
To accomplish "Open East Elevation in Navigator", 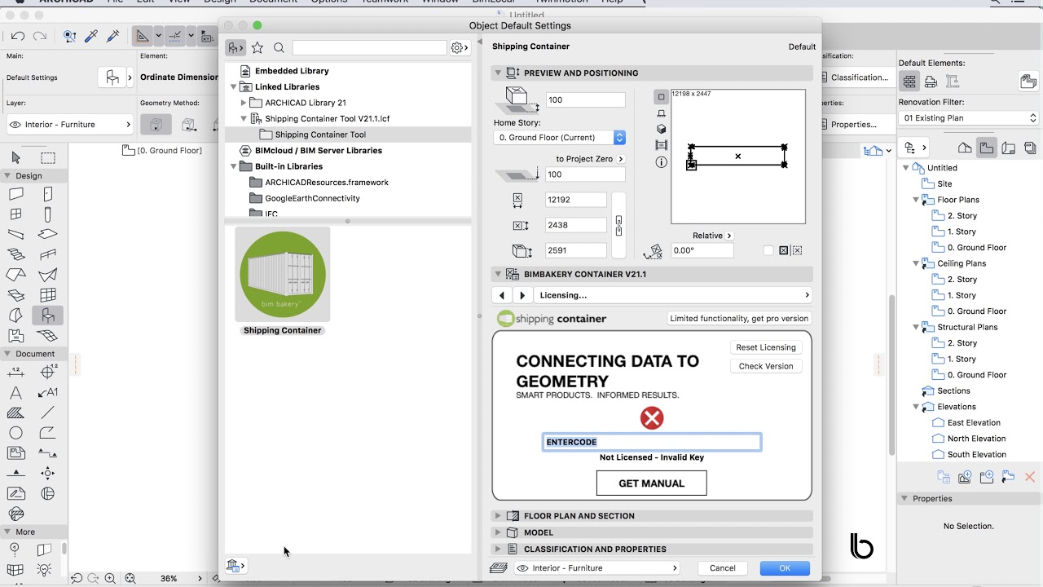I will (x=974, y=422).
